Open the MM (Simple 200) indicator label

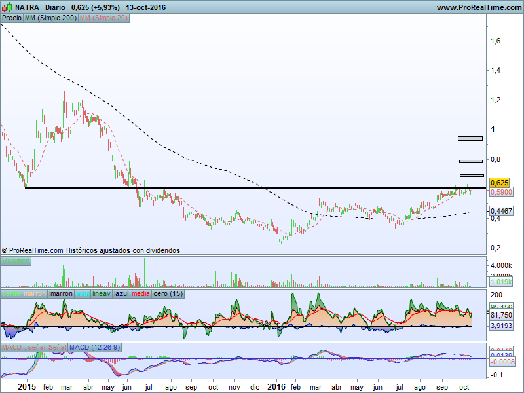click(50, 18)
